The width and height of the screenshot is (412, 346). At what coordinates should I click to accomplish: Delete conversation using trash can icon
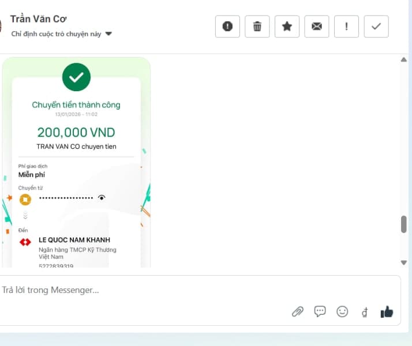tap(257, 27)
